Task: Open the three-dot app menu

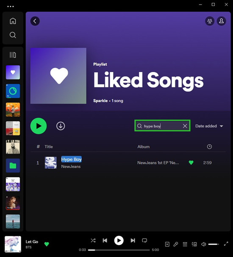Action: click(11, 6)
